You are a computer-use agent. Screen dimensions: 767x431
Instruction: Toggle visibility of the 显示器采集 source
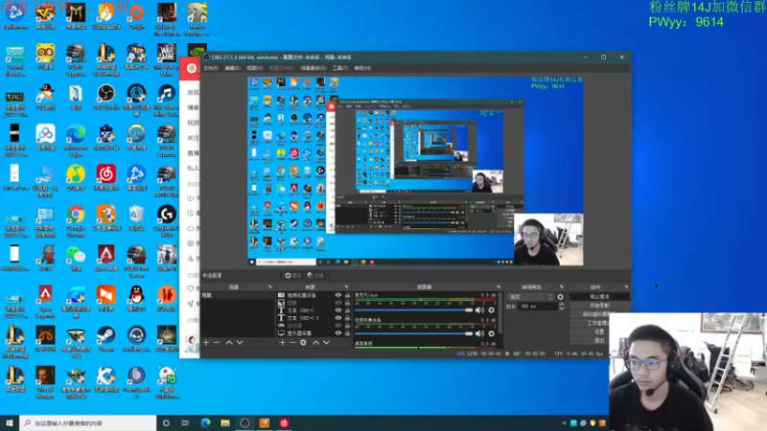337,332
